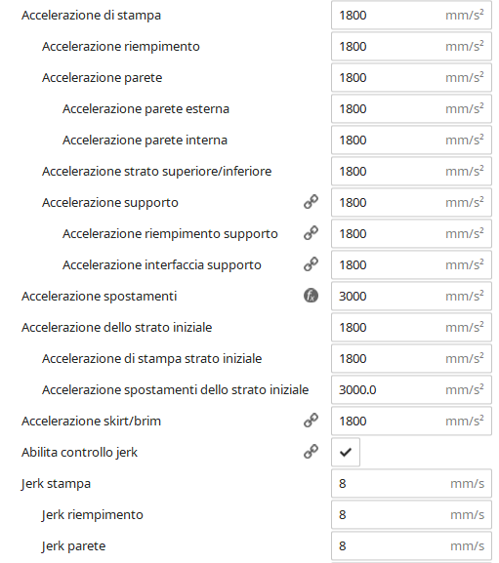The width and height of the screenshot is (499, 563).
Task: Edit the Accelerazione parete interna field
Action: pyautogui.click(x=411, y=141)
